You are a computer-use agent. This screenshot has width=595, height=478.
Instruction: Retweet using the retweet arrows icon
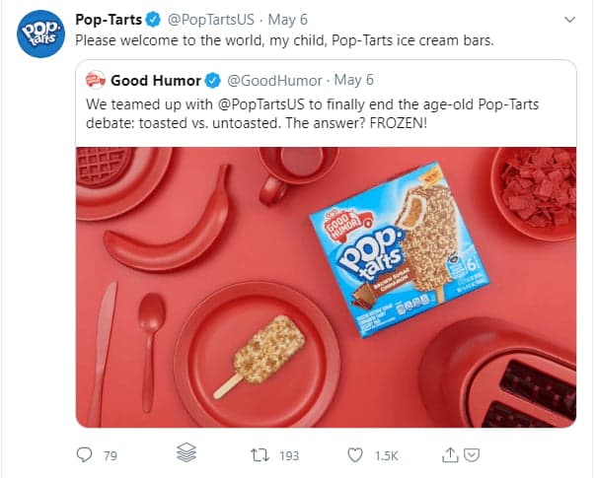pyautogui.click(x=260, y=454)
